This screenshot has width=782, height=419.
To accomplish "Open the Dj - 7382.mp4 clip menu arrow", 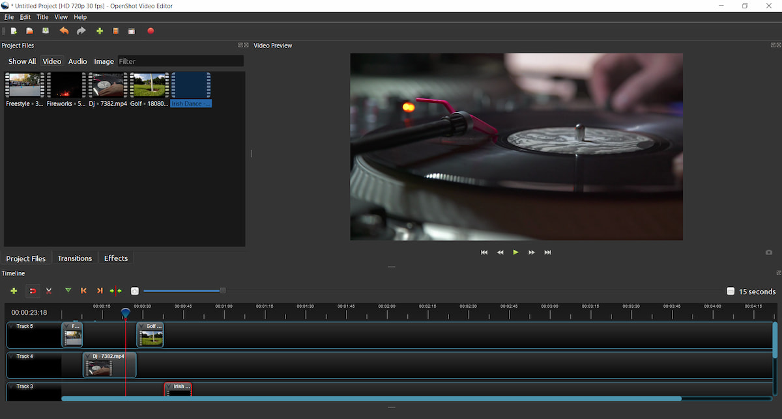I will (x=89, y=357).
